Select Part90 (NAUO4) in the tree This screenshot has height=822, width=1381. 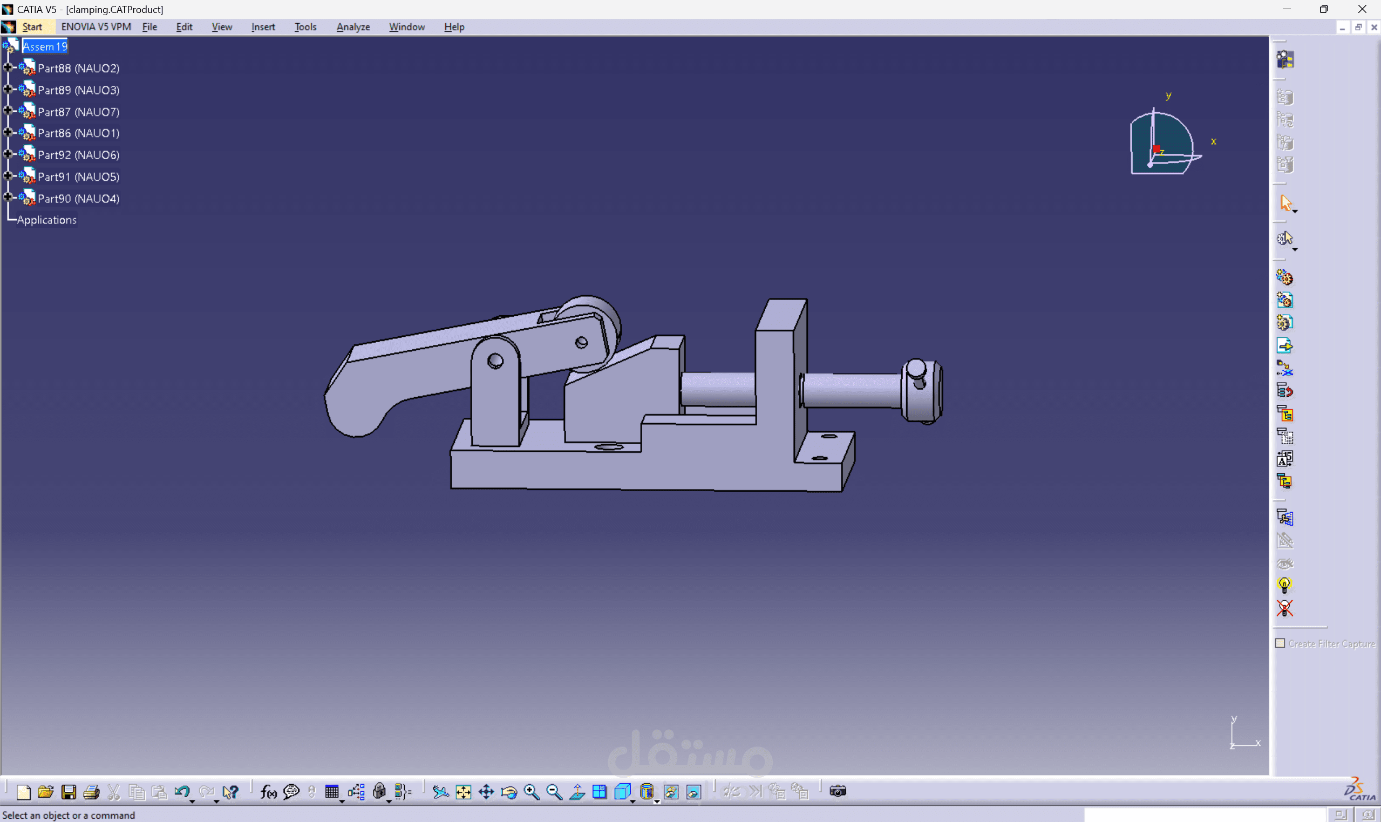point(78,198)
